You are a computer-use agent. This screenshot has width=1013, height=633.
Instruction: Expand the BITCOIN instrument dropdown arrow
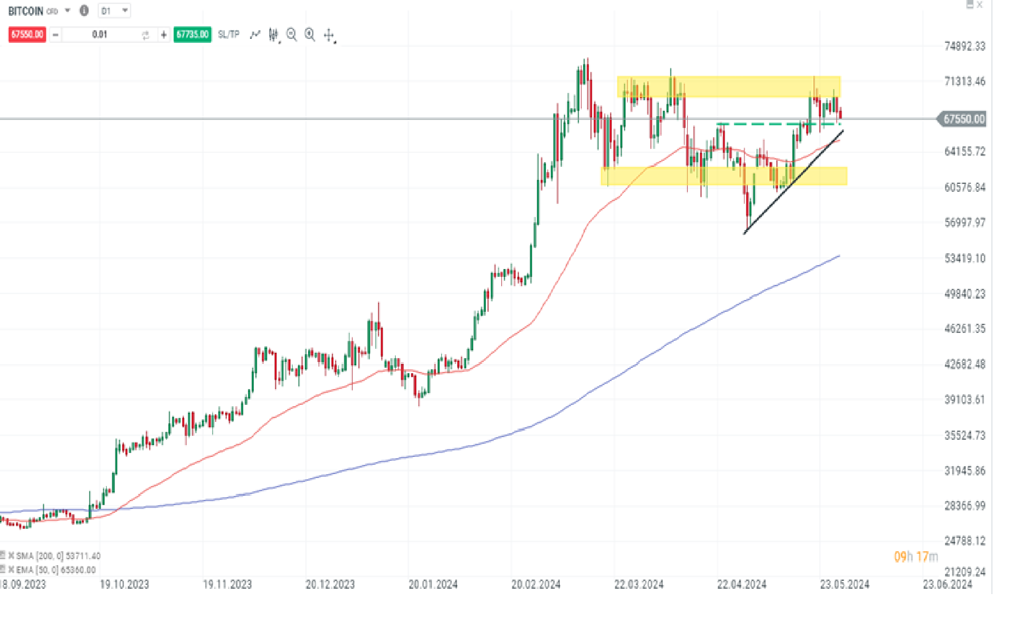coord(68,11)
